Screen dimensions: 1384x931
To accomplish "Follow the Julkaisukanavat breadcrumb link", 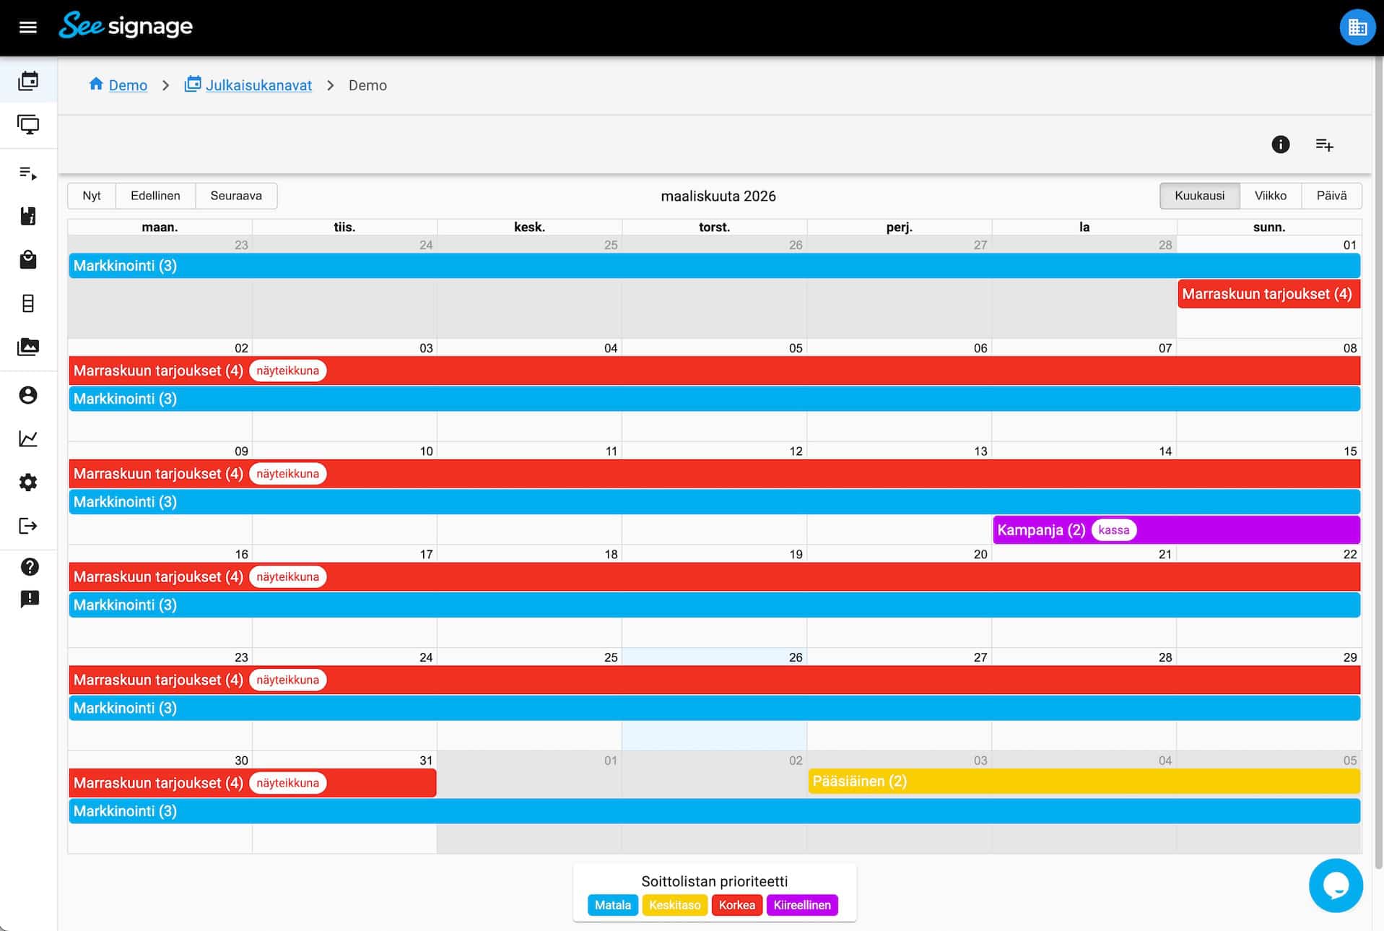I will click(x=258, y=85).
